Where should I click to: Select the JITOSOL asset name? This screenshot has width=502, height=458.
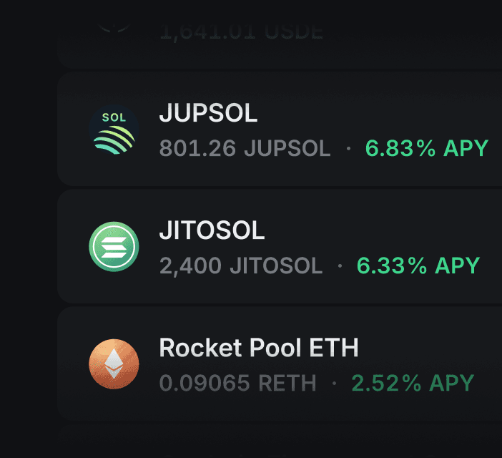coord(212,230)
